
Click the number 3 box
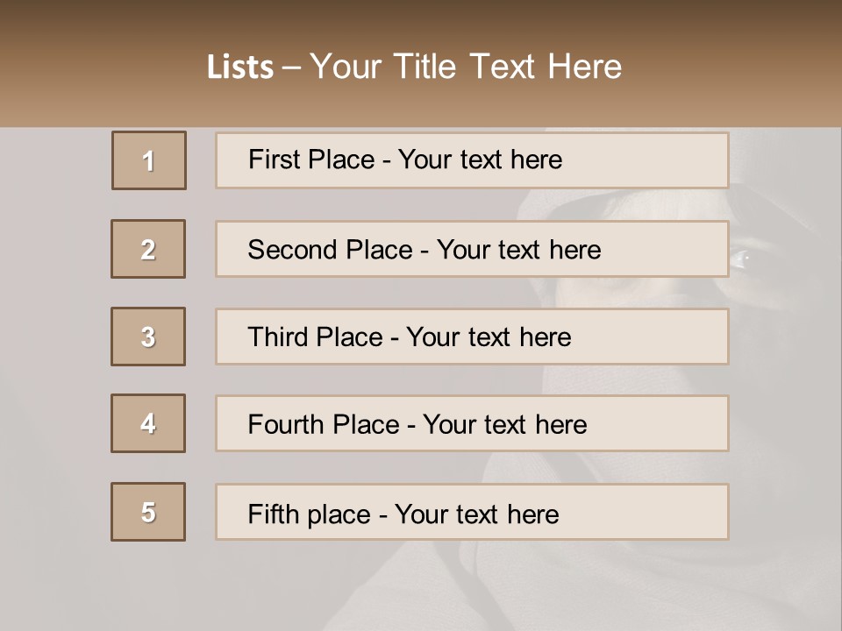point(148,337)
